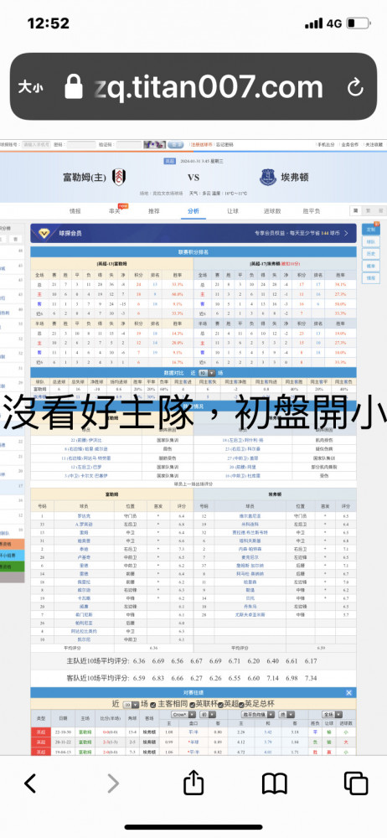Click the account phone number input field
This screenshot has width=387, height=838.
coord(36,145)
